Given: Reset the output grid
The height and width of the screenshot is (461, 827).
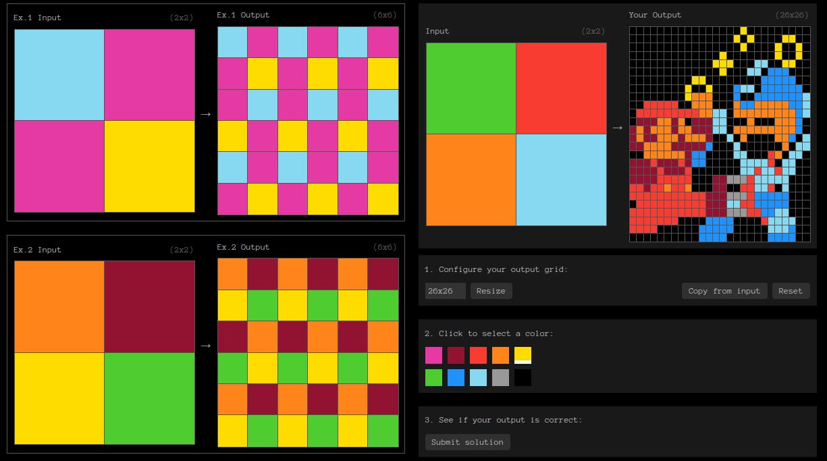Looking at the screenshot, I should coord(790,291).
